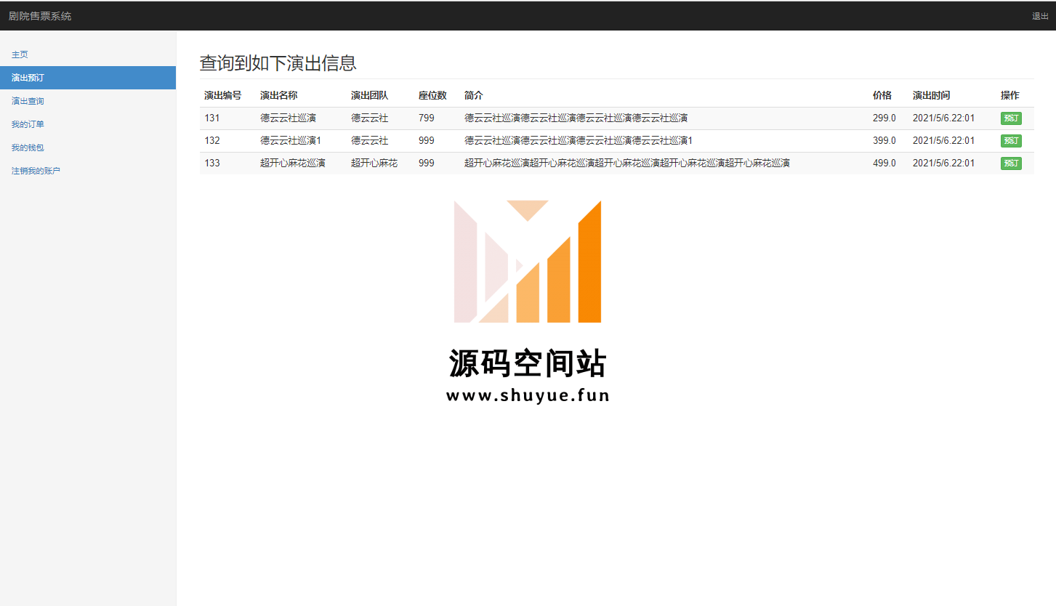Click show name 德云云社巡演1
1056x606 pixels.
291,141
